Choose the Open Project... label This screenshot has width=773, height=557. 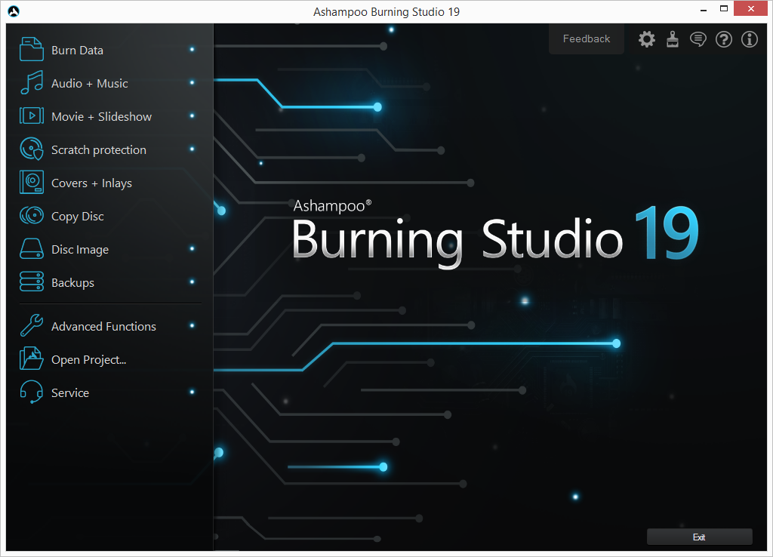point(89,360)
